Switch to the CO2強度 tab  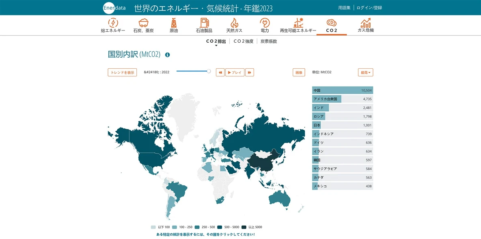pos(244,41)
